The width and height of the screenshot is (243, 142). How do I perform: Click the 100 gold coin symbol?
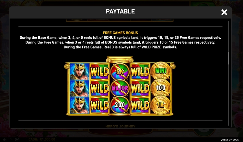tap(161, 88)
